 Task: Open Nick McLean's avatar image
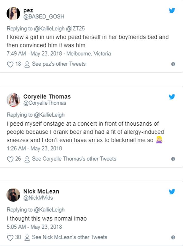pos(13,195)
